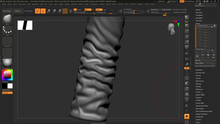Click QuickSave
This screenshot has width=220, height=124.
coord(161,1)
